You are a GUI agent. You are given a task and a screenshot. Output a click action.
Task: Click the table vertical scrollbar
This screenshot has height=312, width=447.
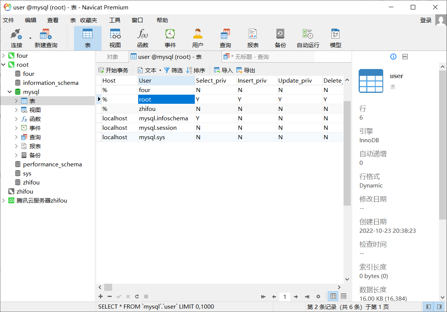click(347, 153)
